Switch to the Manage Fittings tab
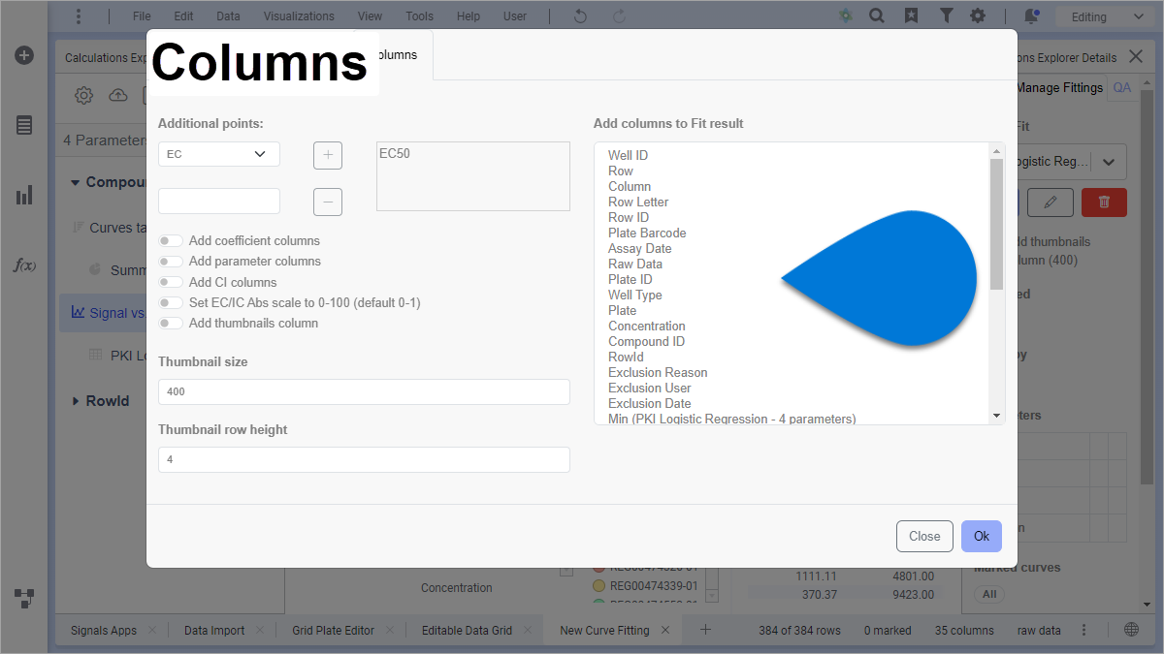Viewport: 1164px width, 654px height. [1059, 87]
